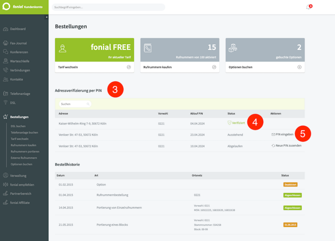Click Portierung eines Blocks entry

click(x=112, y=225)
